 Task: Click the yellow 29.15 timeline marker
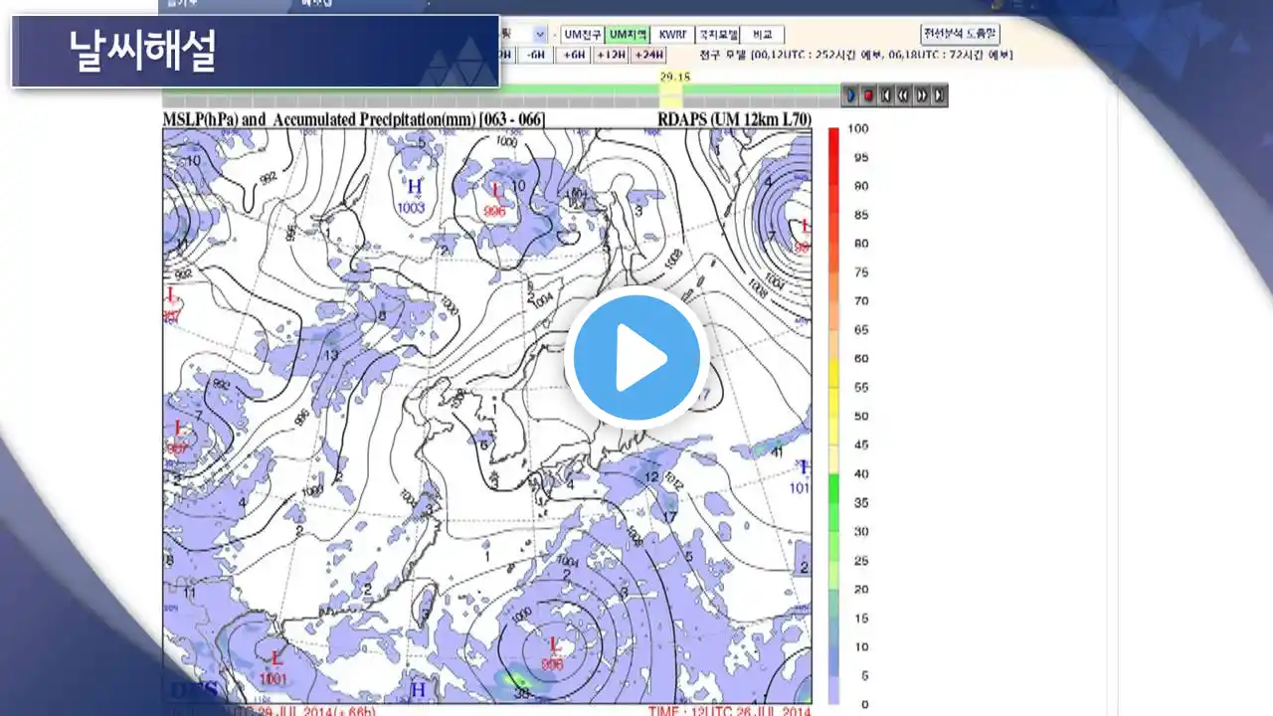(671, 89)
